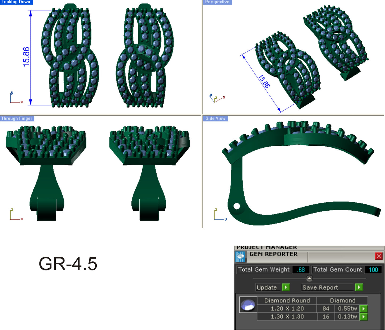Click the axis gizmo in the Side View viewport

218,214
